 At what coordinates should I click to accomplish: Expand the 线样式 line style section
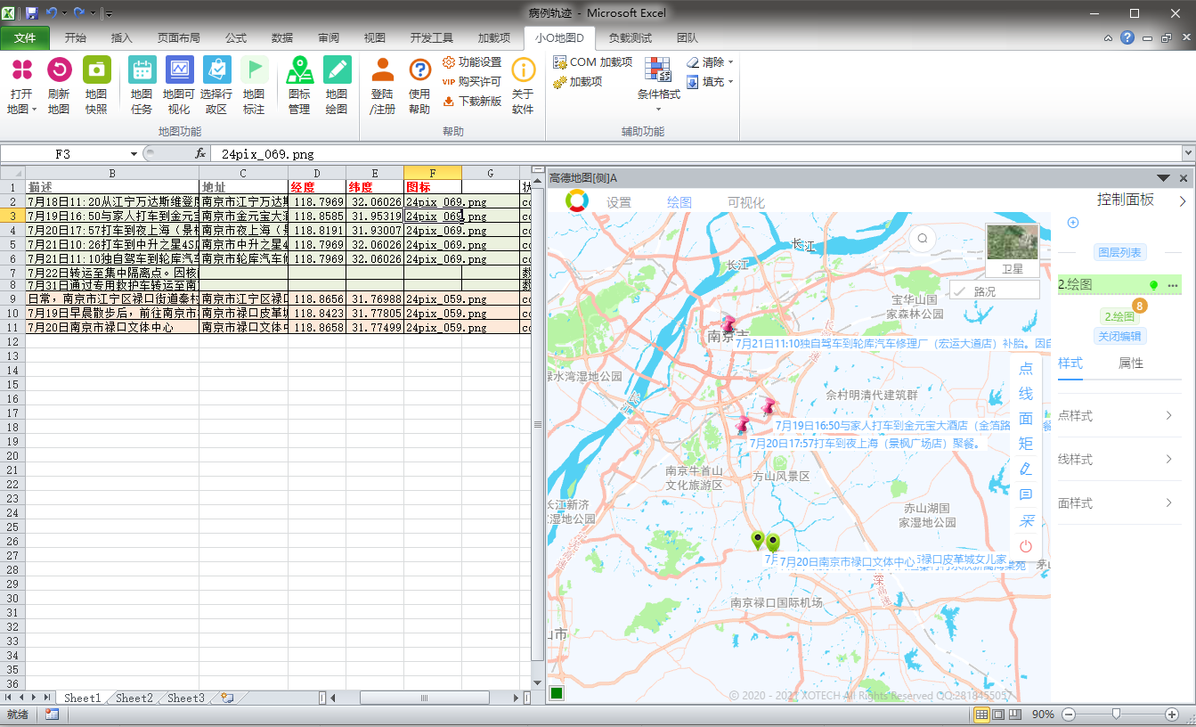click(1119, 460)
